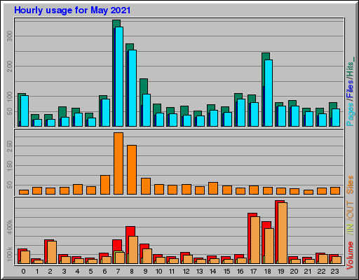
Task: Click the 300 axis label on hits chart
Action: click(10, 36)
